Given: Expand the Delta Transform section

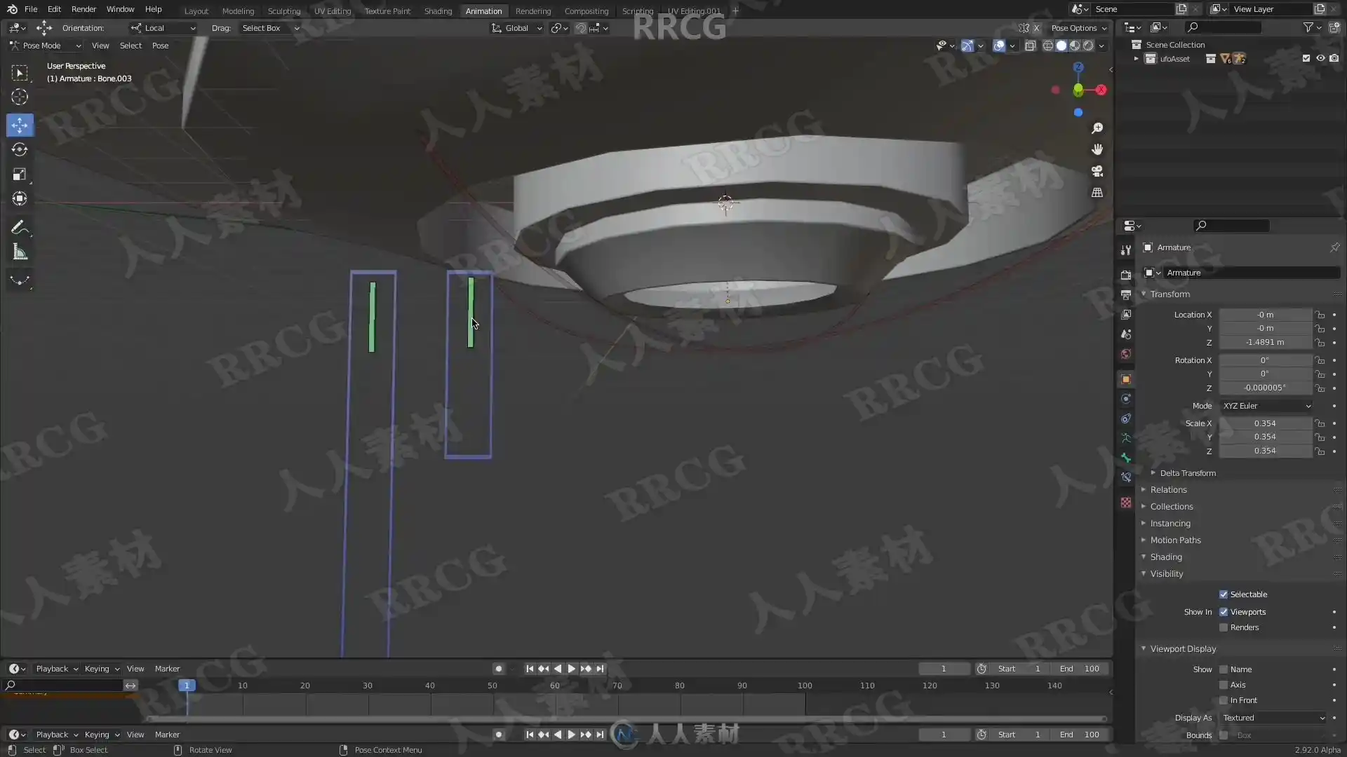Looking at the screenshot, I should point(1187,473).
